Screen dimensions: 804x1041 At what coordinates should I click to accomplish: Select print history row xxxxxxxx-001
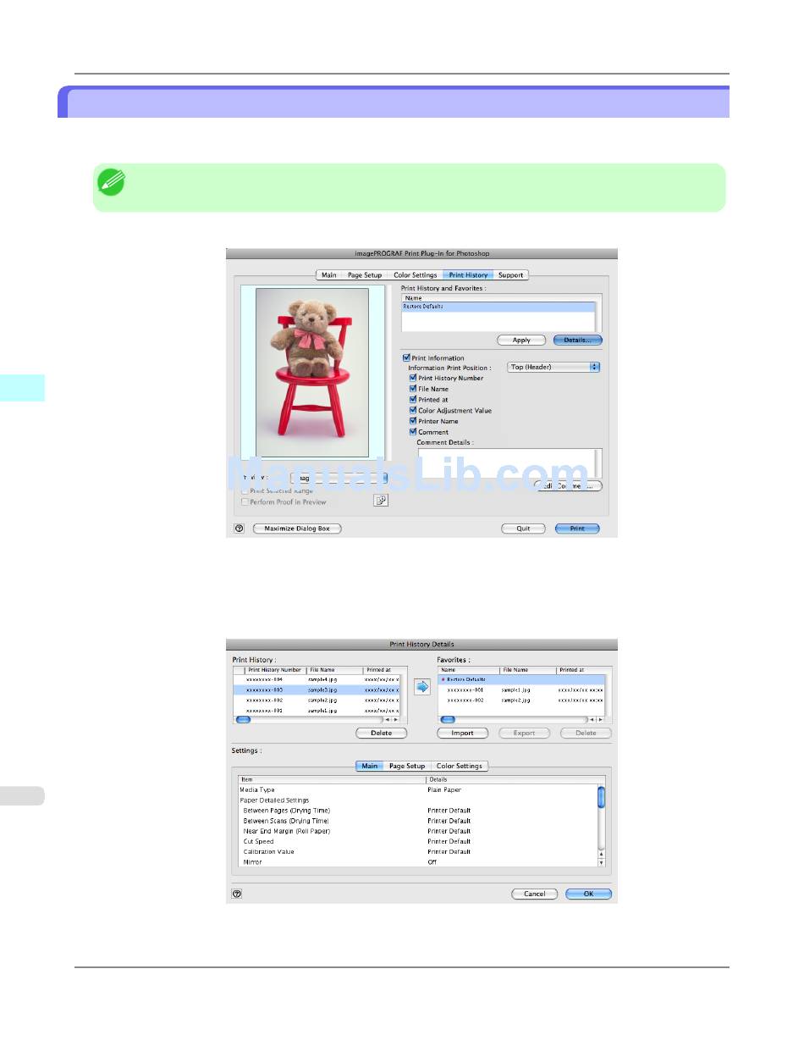[x=316, y=711]
